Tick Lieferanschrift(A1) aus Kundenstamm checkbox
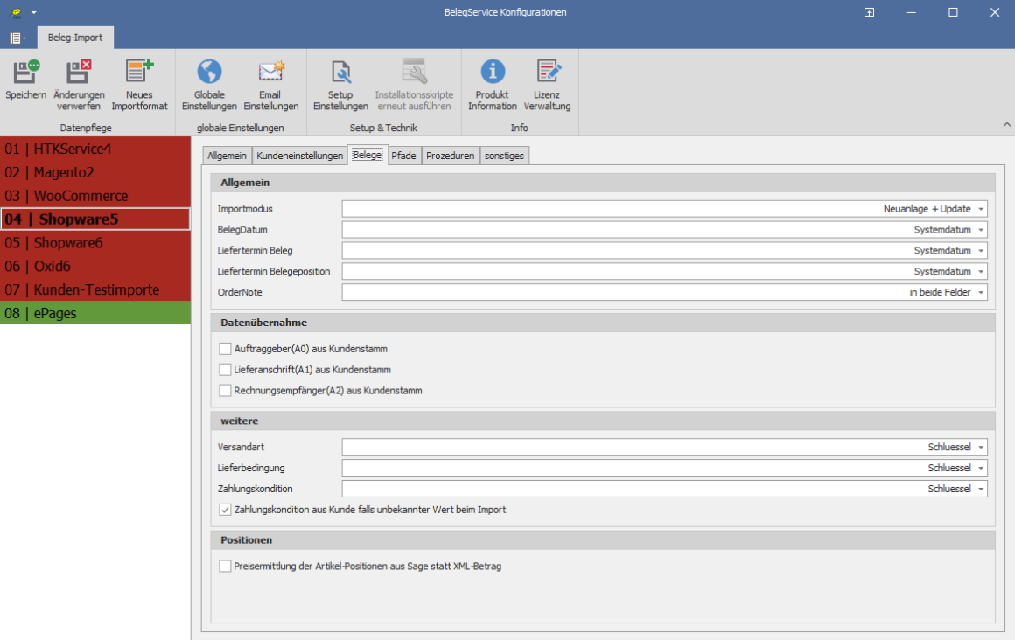Viewport: 1015px width, 640px height. click(x=226, y=370)
